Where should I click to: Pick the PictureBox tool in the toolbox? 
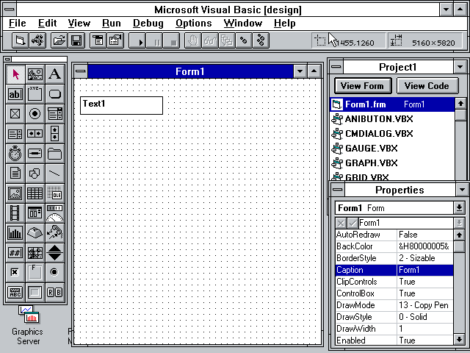[x=35, y=74]
